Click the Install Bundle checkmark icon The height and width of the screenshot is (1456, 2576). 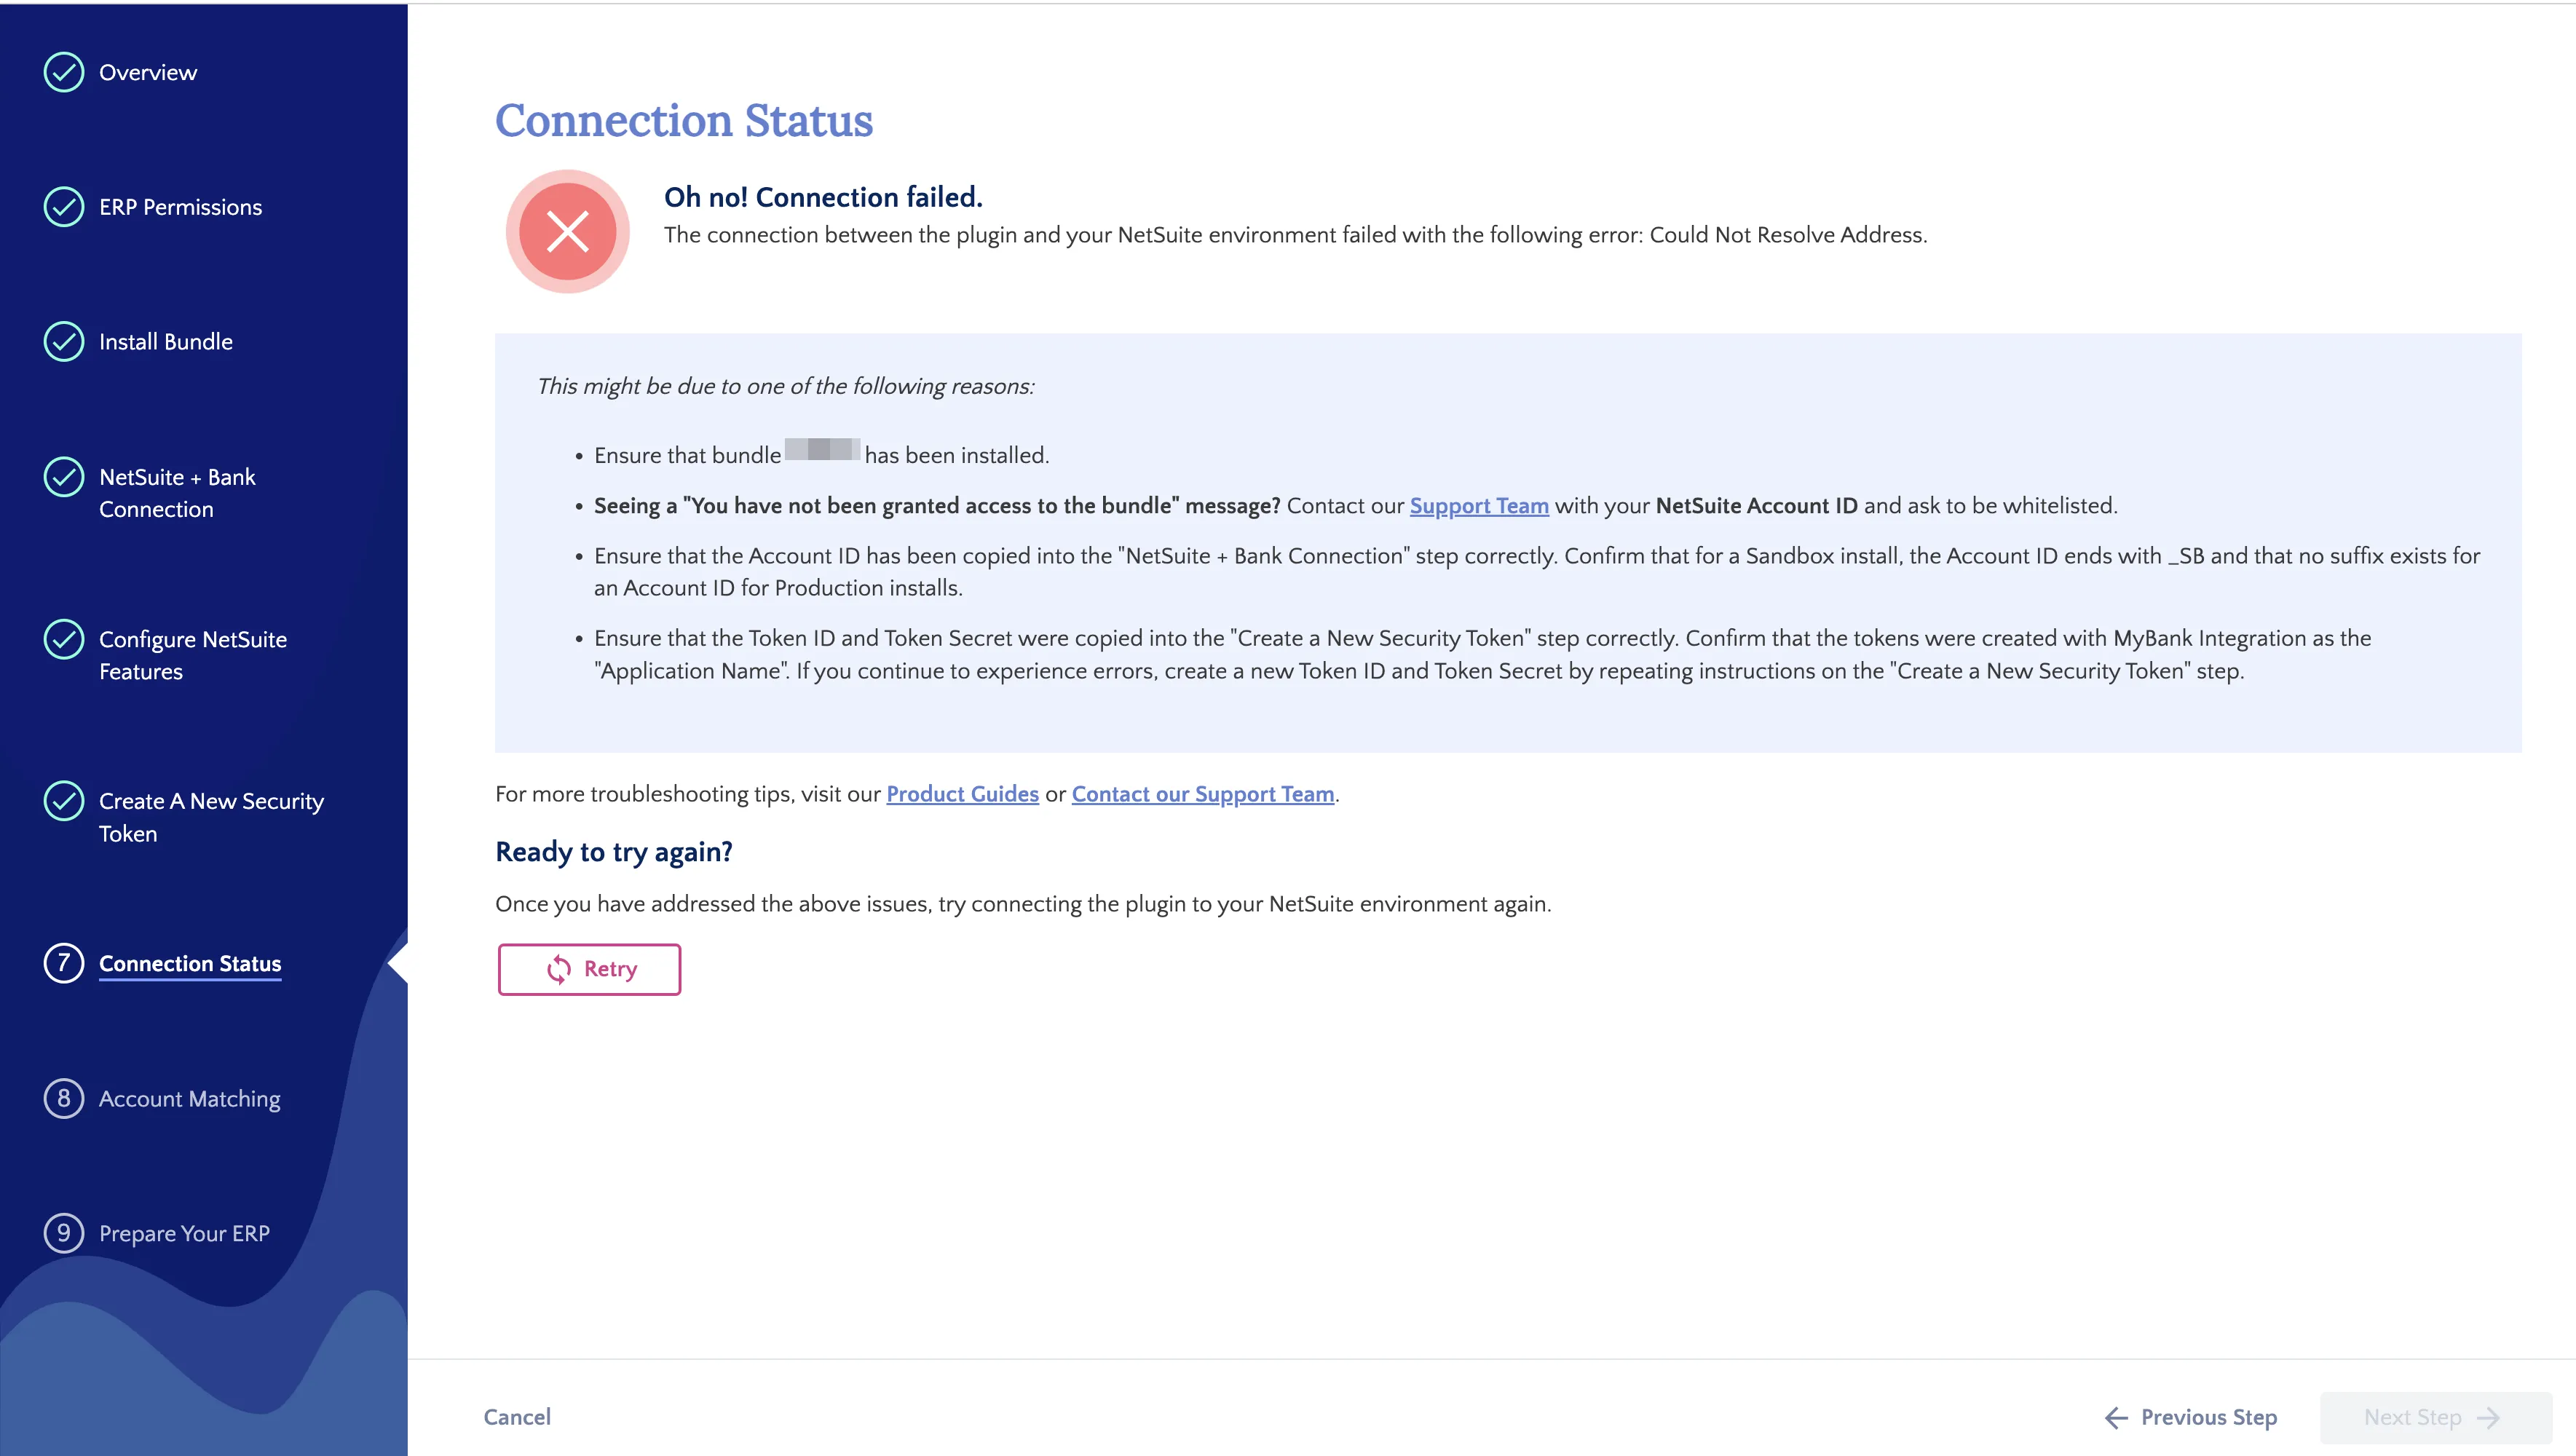coord(64,341)
